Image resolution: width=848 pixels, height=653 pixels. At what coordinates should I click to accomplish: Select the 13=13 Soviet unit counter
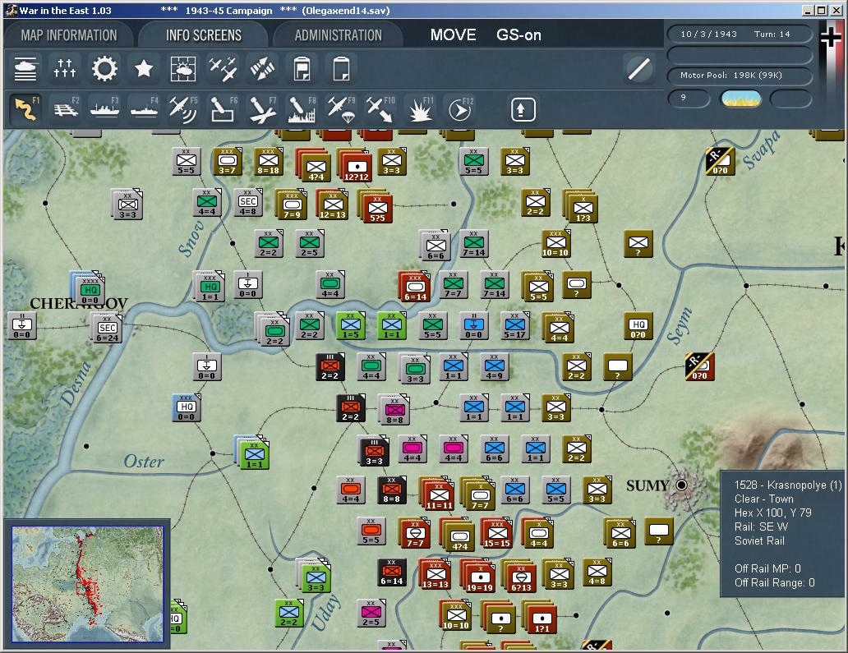[x=436, y=575]
